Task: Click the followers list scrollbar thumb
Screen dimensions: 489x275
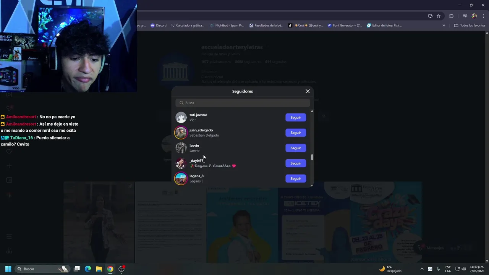Action: coord(312,157)
